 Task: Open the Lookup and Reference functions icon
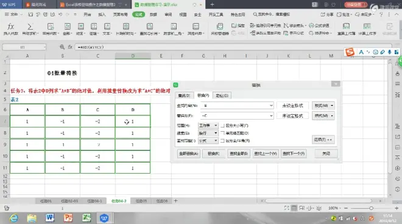click(x=149, y=26)
